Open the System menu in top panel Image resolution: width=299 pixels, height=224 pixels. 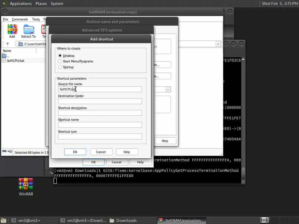57,3
